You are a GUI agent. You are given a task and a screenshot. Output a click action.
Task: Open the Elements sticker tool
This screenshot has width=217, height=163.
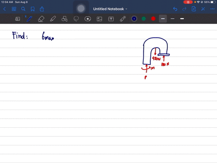pyautogui.click(x=88, y=19)
